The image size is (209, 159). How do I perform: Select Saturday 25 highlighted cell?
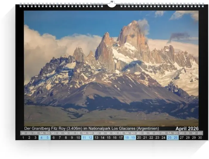tap(170, 138)
